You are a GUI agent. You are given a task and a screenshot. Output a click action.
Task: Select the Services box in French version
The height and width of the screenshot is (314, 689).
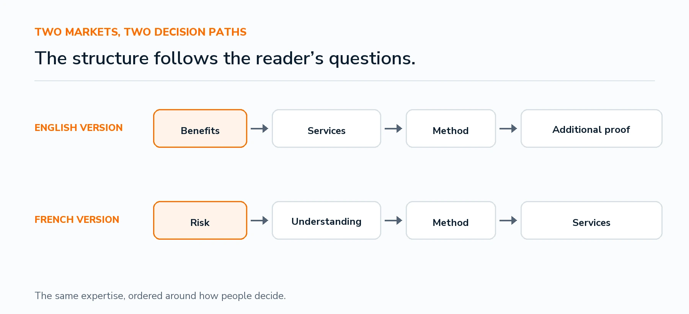(591, 221)
